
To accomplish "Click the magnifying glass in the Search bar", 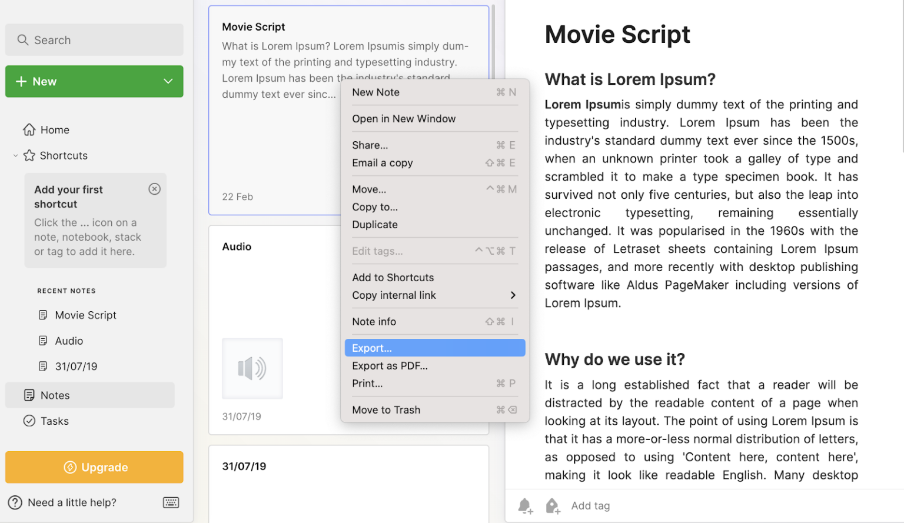I will point(24,39).
